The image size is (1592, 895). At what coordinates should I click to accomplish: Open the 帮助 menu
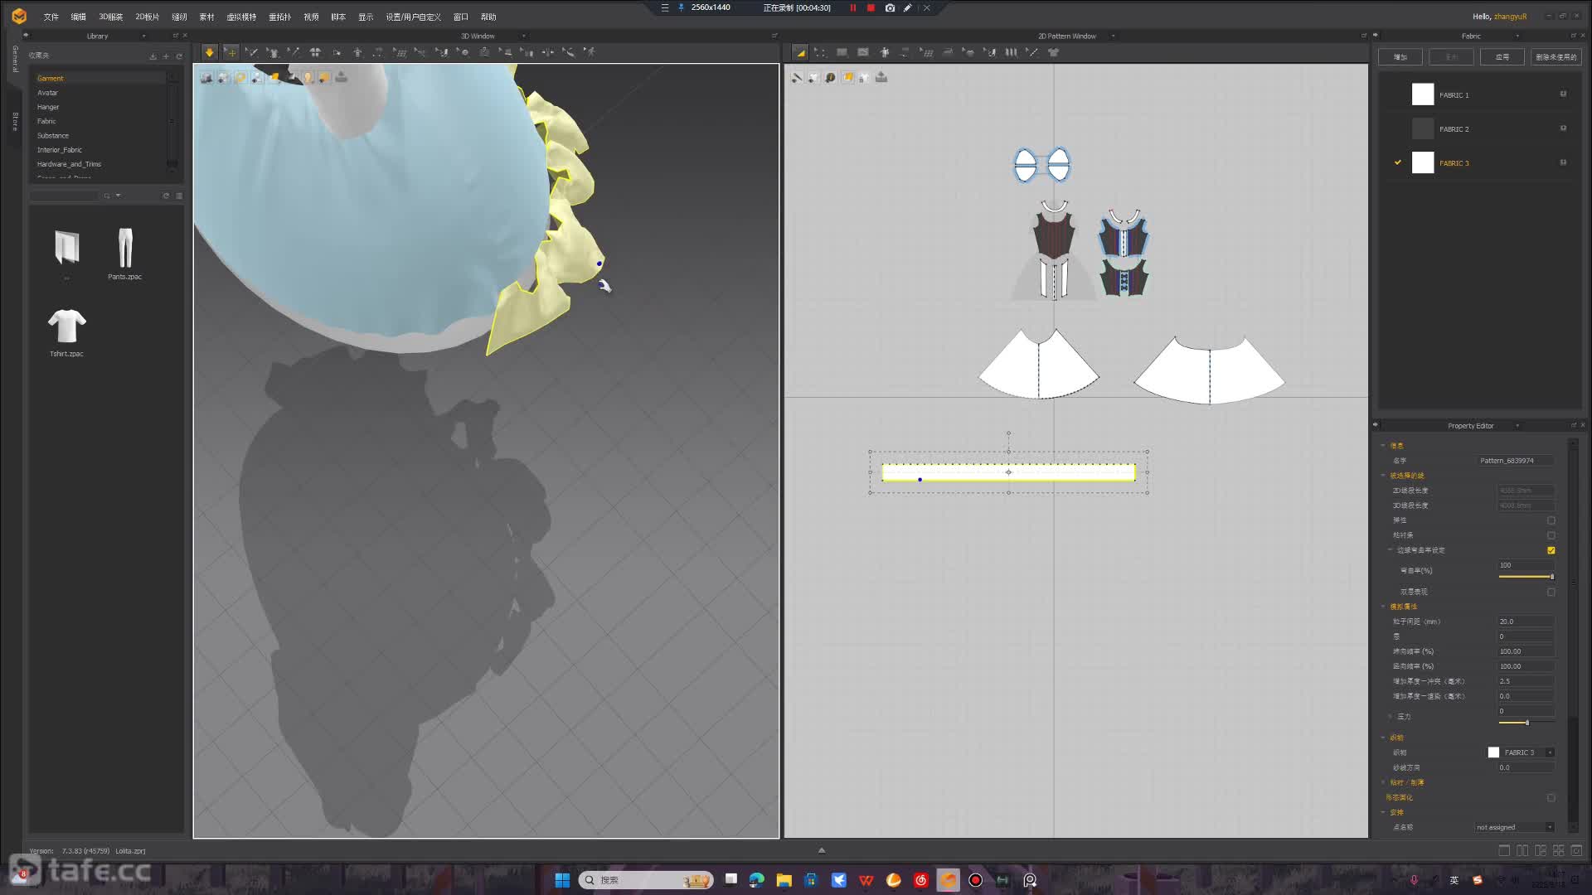pos(488,17)
